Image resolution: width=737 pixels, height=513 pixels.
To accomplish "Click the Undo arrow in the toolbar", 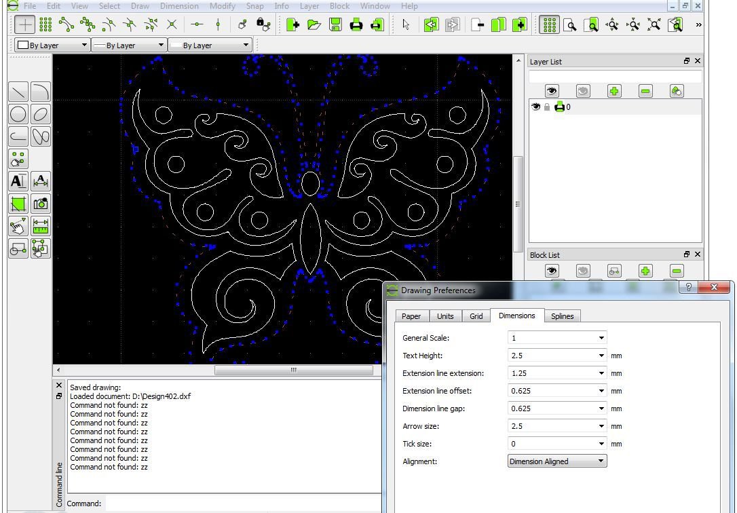I will coord(432,24).
